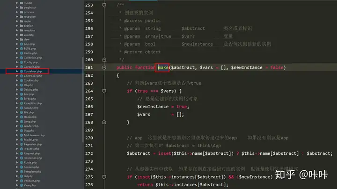The image size is (337, 189).
Task: Click the Error.php class file icon
Action: (x=22, y=99)
